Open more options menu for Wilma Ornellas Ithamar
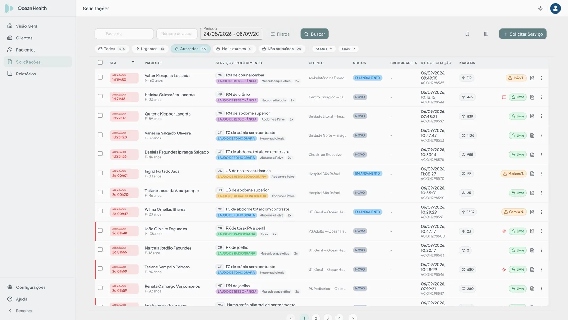 541,212
